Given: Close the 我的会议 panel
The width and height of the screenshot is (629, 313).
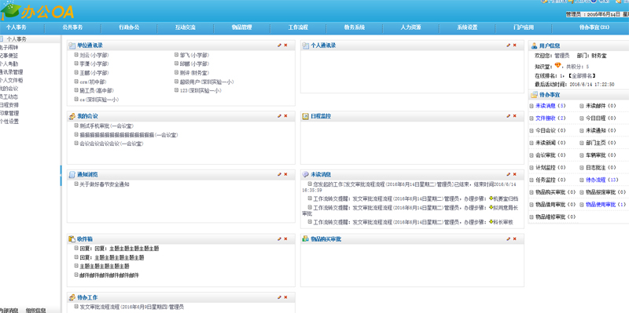Looking at the screenshot, I should 285,115.
